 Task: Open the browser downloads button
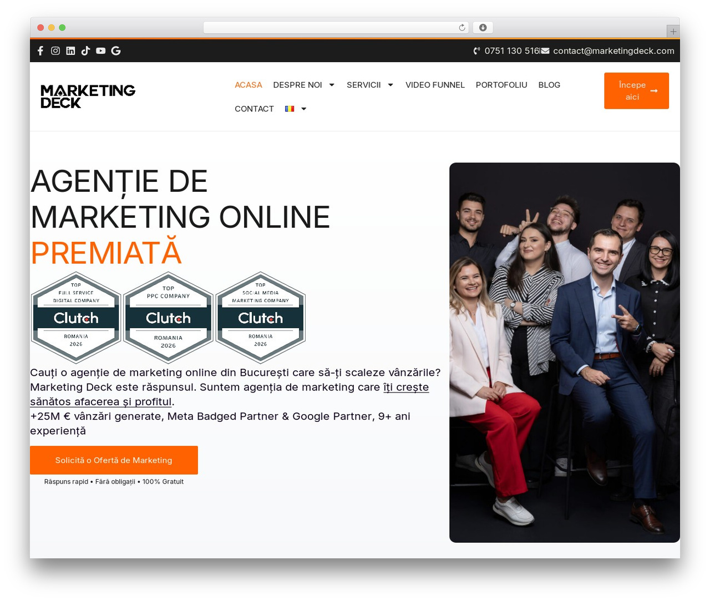[483, 28]
